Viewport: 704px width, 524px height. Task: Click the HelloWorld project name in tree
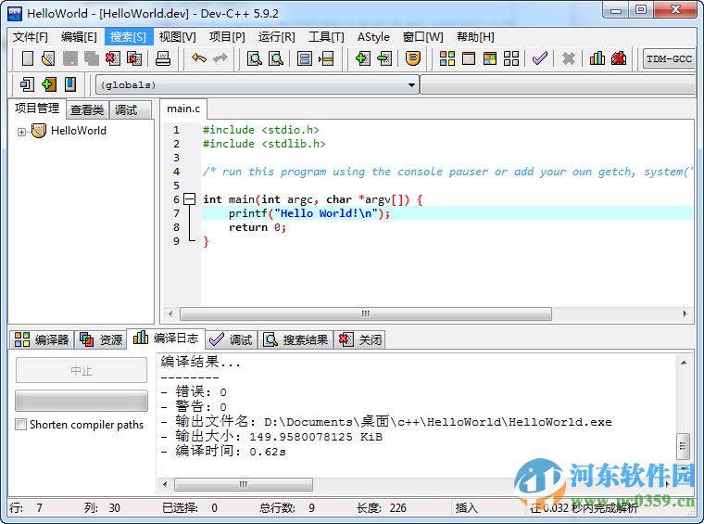(x=79, y=131)
